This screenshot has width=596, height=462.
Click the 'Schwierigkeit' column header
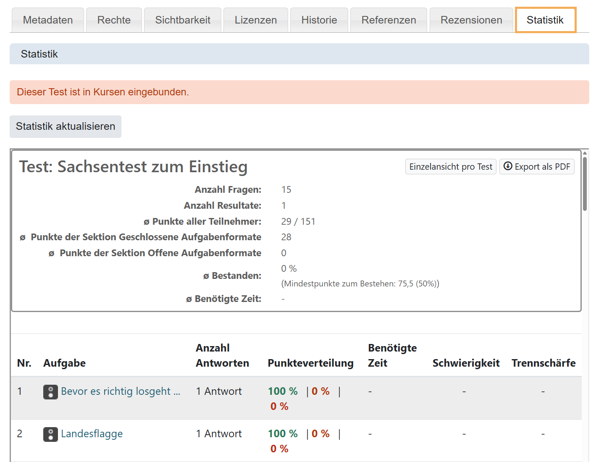coord(466,363)
